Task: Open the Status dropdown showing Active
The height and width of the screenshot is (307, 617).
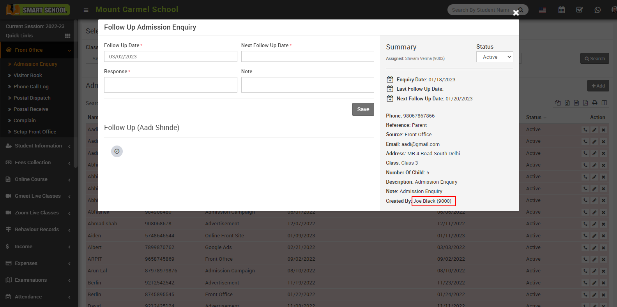Action: [494, 57]
